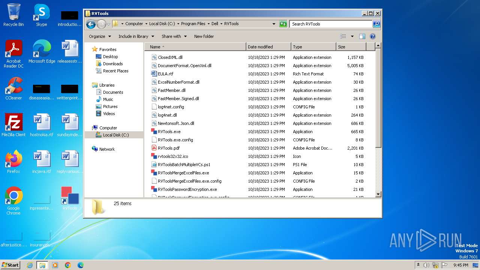The height and width of the screenshot is (270, 480).
Task: Open incjava.rtf document on desktop
Action: (42, 162)
